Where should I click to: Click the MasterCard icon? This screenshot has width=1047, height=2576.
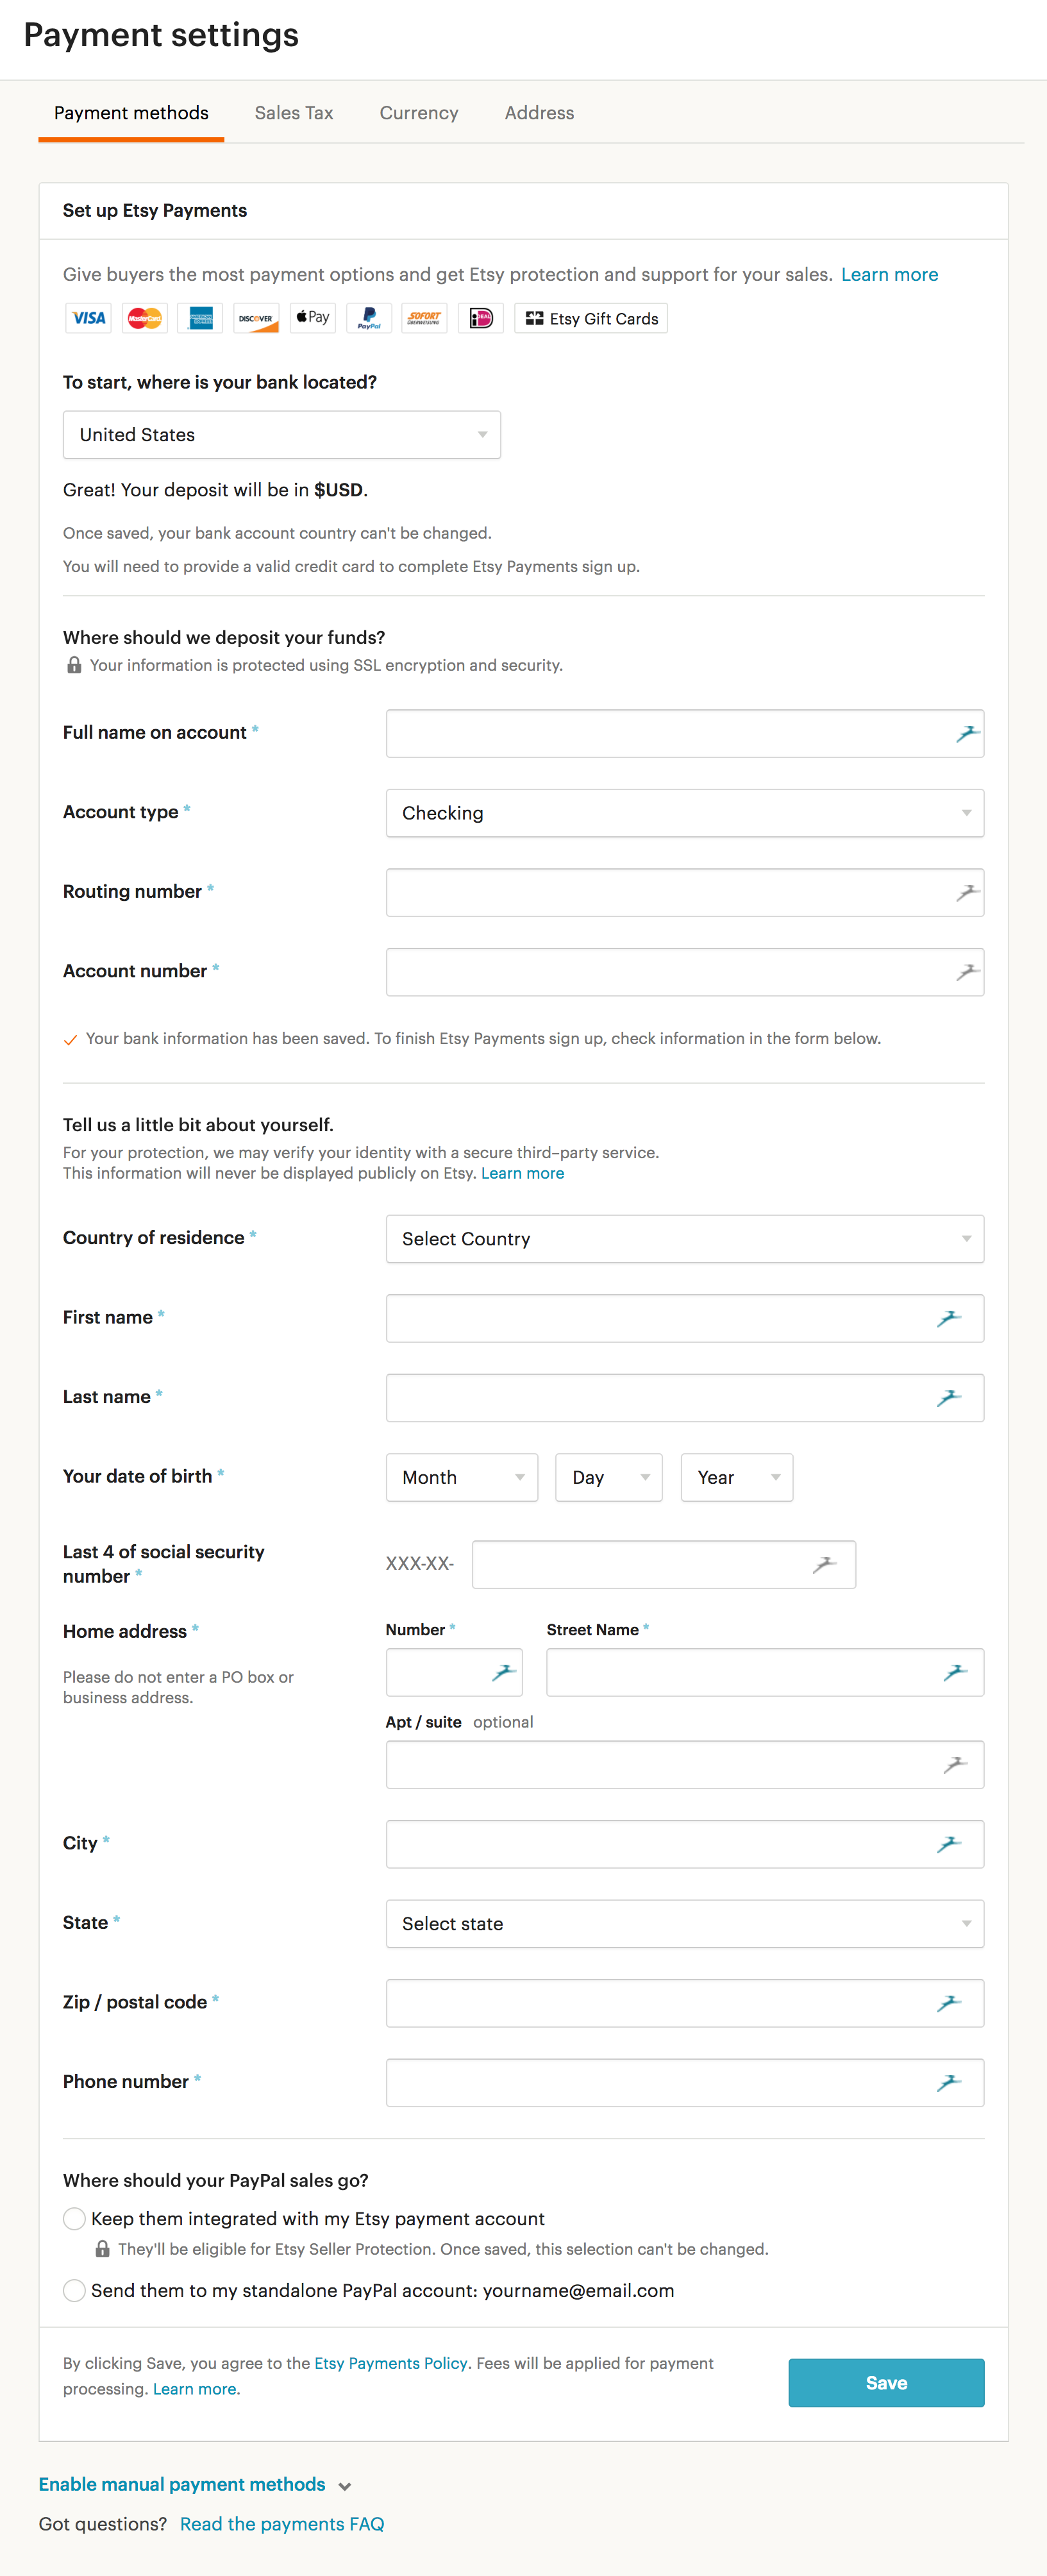click(145, 318)
